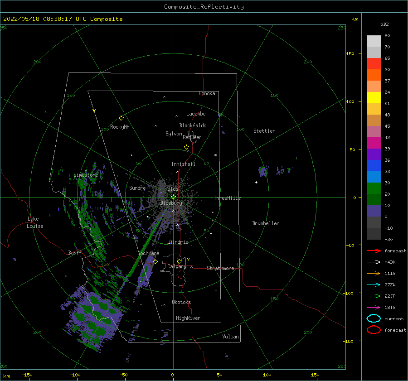Screen dimensions: 408x381
Task: Click the ThreeHills label
Action: pos(227,198)
